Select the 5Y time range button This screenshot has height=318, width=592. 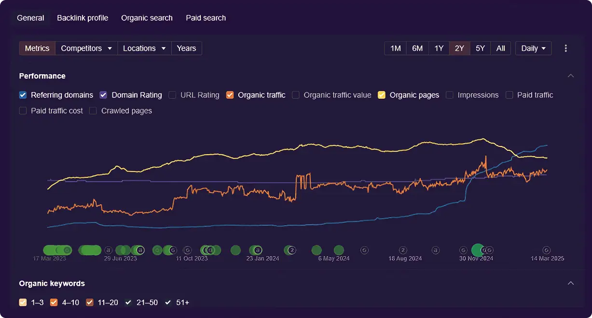pyautogui.click(x=480, y=48)
